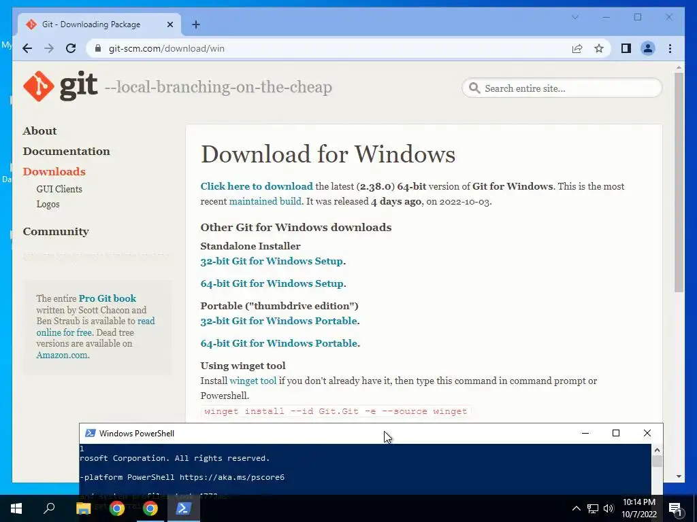Open the network tray icon

click(593, 508)
